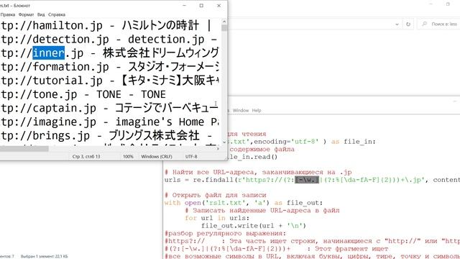Click the 'file_out.write(url + '\n')' line
Viewport: 460px width, 259px height.
254,226
